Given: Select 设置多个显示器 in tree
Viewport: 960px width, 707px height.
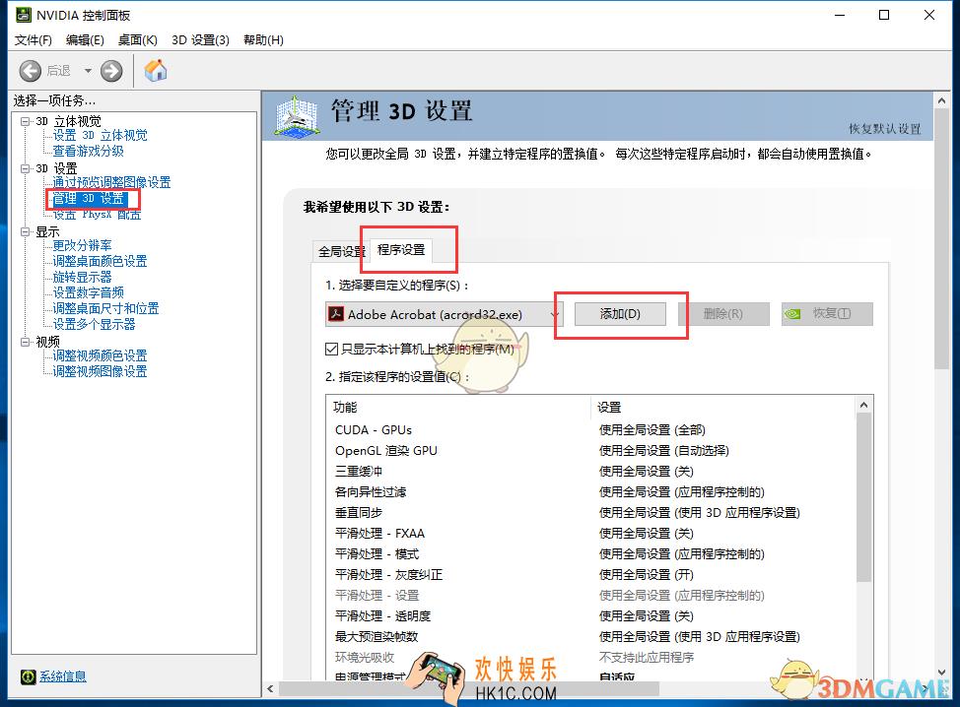Looking at the screenshot, I should point(94,324).
